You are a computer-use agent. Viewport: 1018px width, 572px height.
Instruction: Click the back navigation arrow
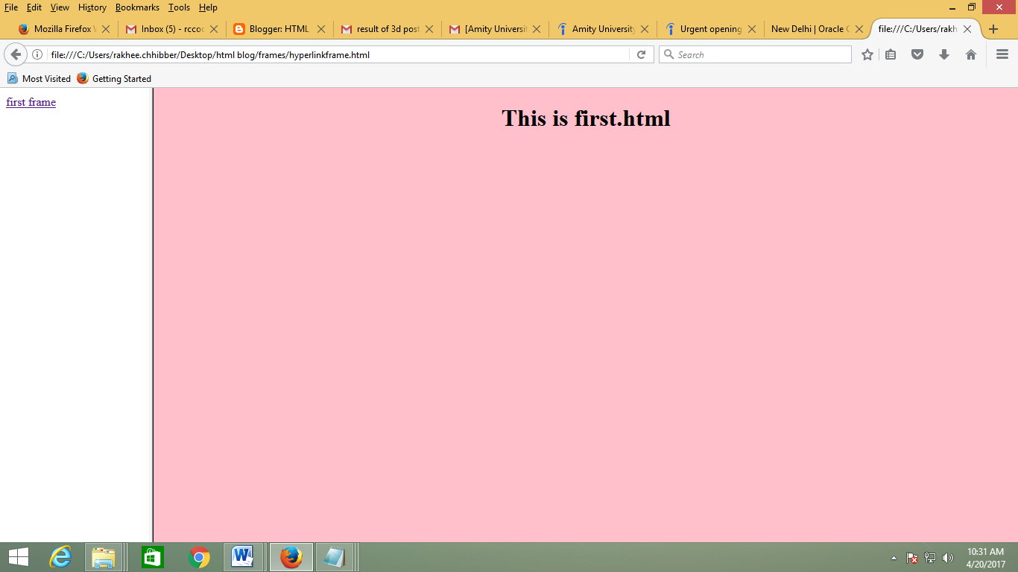[x=16, y=54]
